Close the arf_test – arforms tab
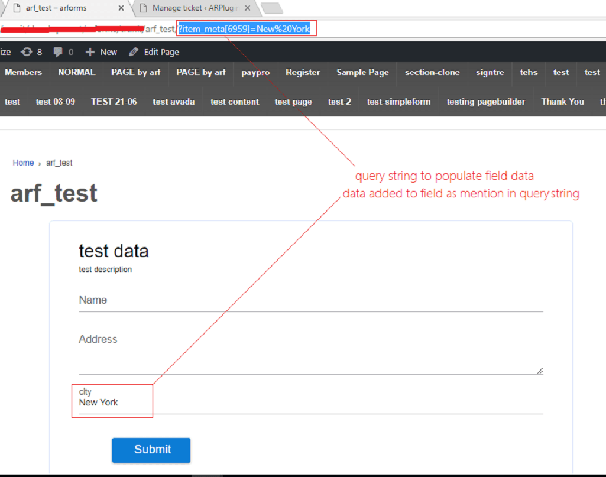Screen dimensions: 606x477 pos(121,8)
